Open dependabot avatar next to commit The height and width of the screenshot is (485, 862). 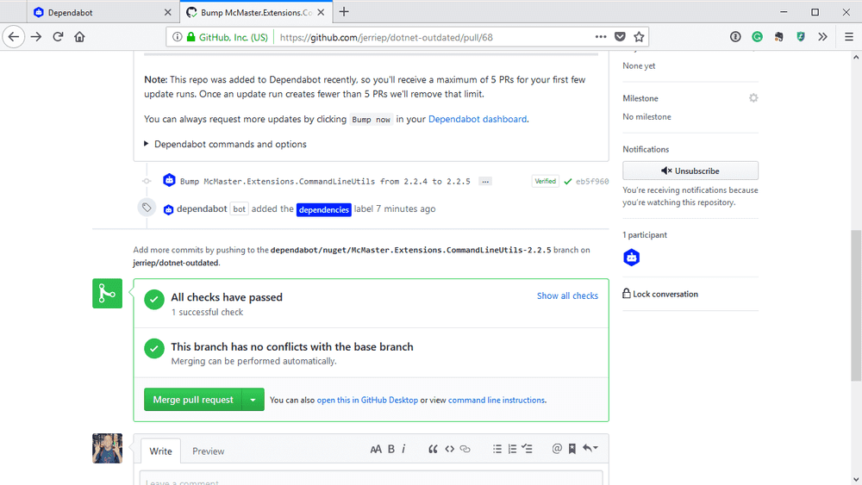(x=169, y=180)
